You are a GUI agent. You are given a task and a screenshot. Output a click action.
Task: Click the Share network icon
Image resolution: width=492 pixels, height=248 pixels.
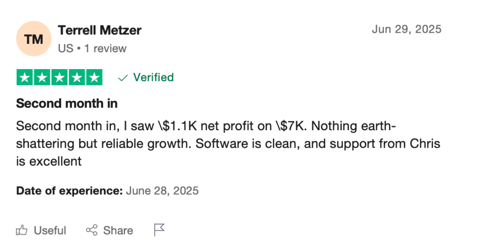92,230
